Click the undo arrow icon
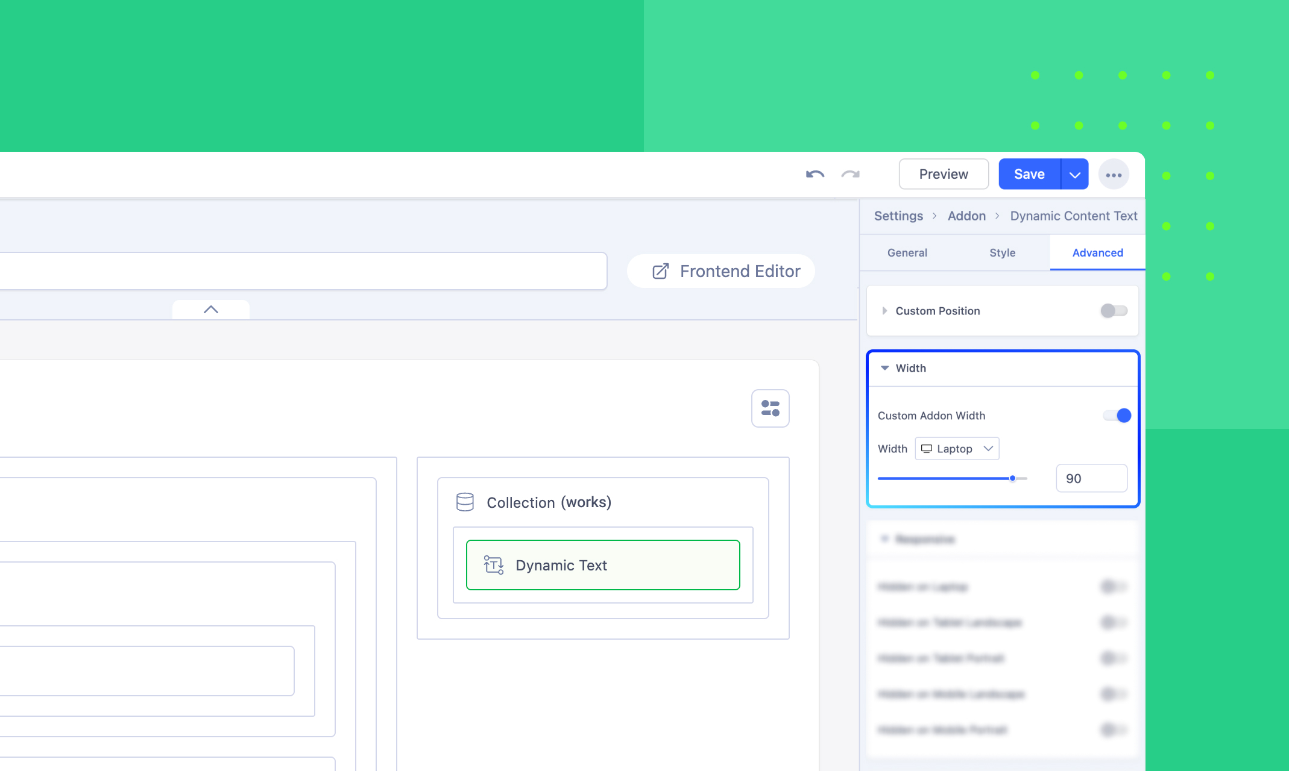The width and height of the screenshot is (1289, 771). click(815, 175)
